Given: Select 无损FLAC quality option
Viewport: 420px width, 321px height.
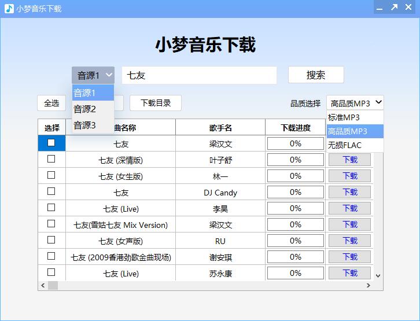Looking at the screenshot, I should click(x=345, y=145).
